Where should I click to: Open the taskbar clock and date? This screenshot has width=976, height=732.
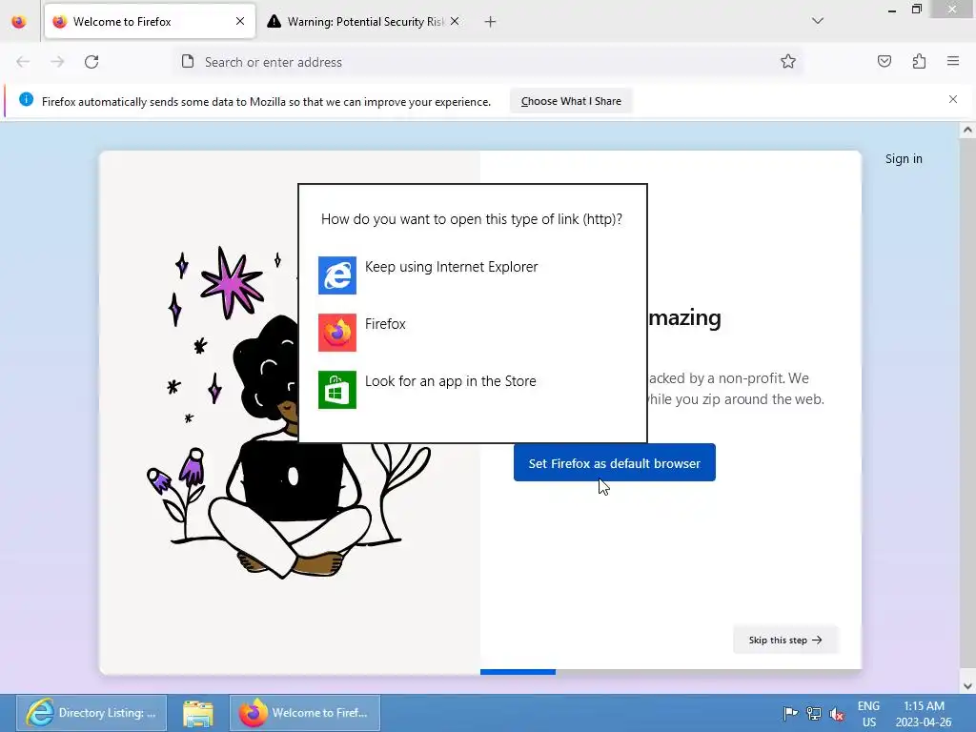coord(924,714)
